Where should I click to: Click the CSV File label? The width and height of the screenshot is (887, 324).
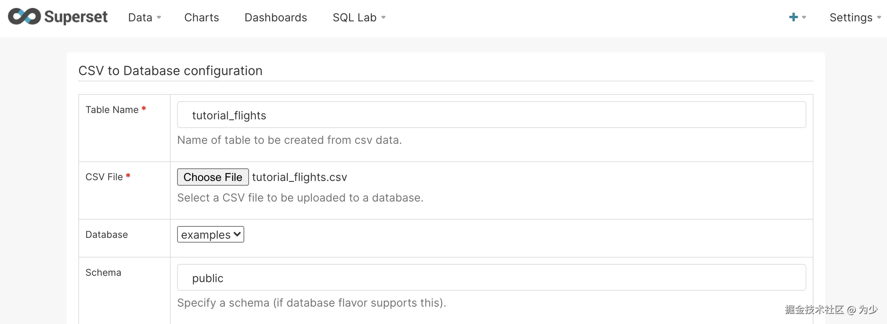[104, 177]
